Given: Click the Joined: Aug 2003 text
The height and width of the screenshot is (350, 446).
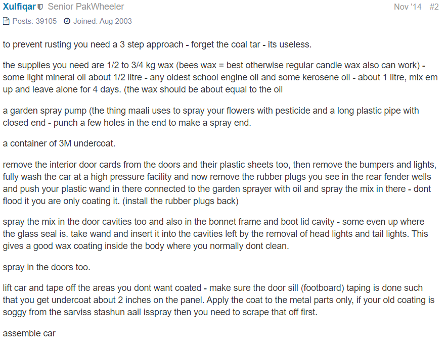Looking at the screenshot, I should pos(103,21).
